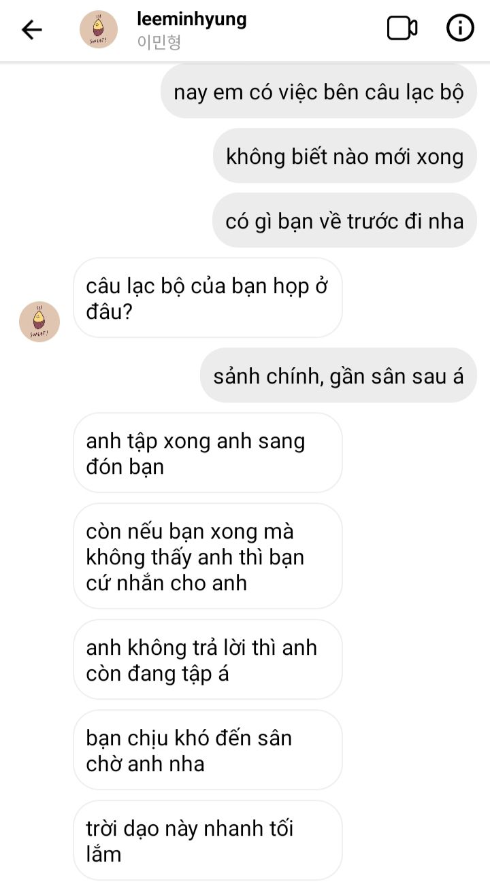Open the sweet potato profile picture in header

[98, 29]
